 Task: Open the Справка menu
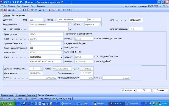(41, 6)
